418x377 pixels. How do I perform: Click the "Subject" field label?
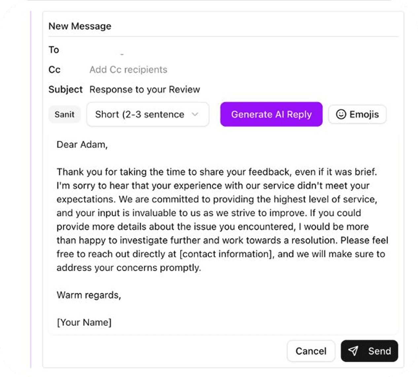65,89
